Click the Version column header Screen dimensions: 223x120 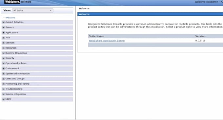click(200, 36)
